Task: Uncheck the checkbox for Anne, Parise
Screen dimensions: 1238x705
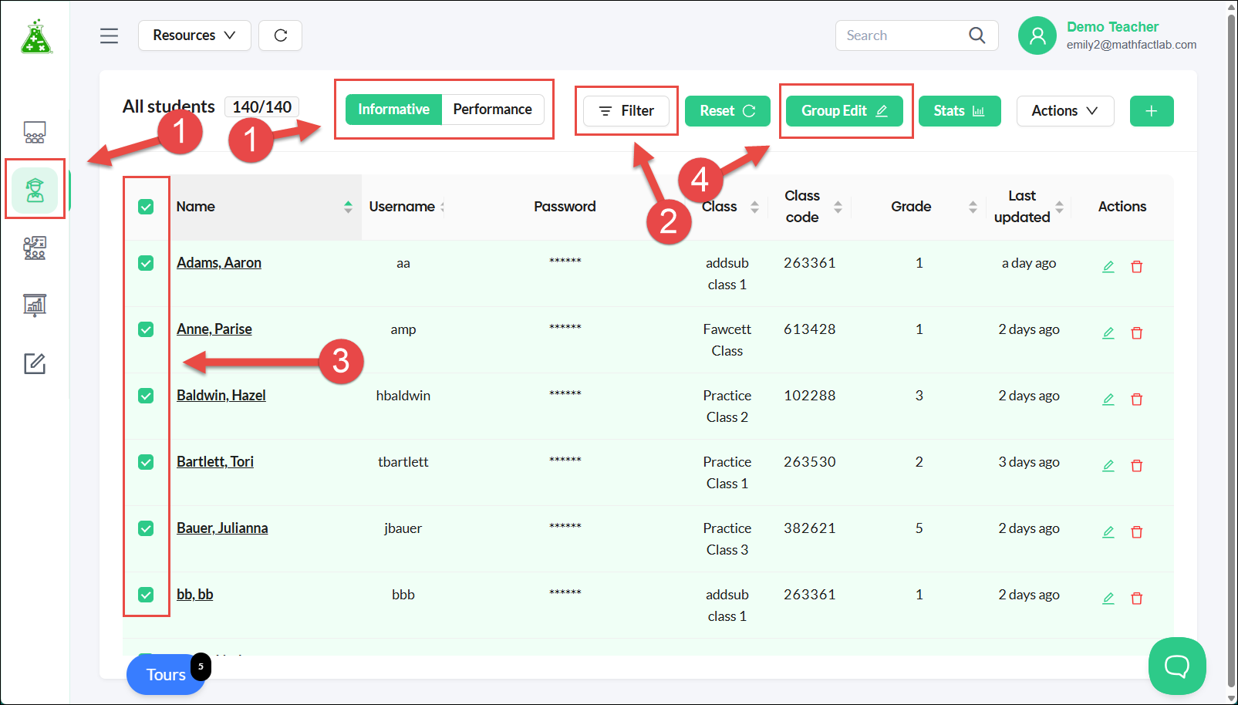Action: click(146, 329)
